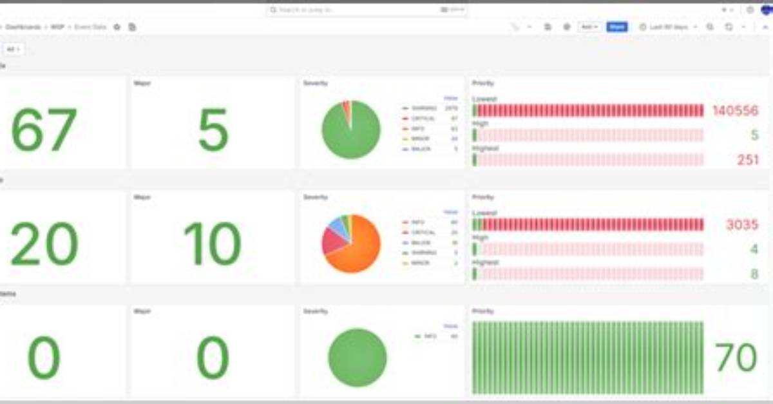The height and width of the screenshot is (404, 773).
Task: Open the Major panel title showing 10
Action: point(142,197)
